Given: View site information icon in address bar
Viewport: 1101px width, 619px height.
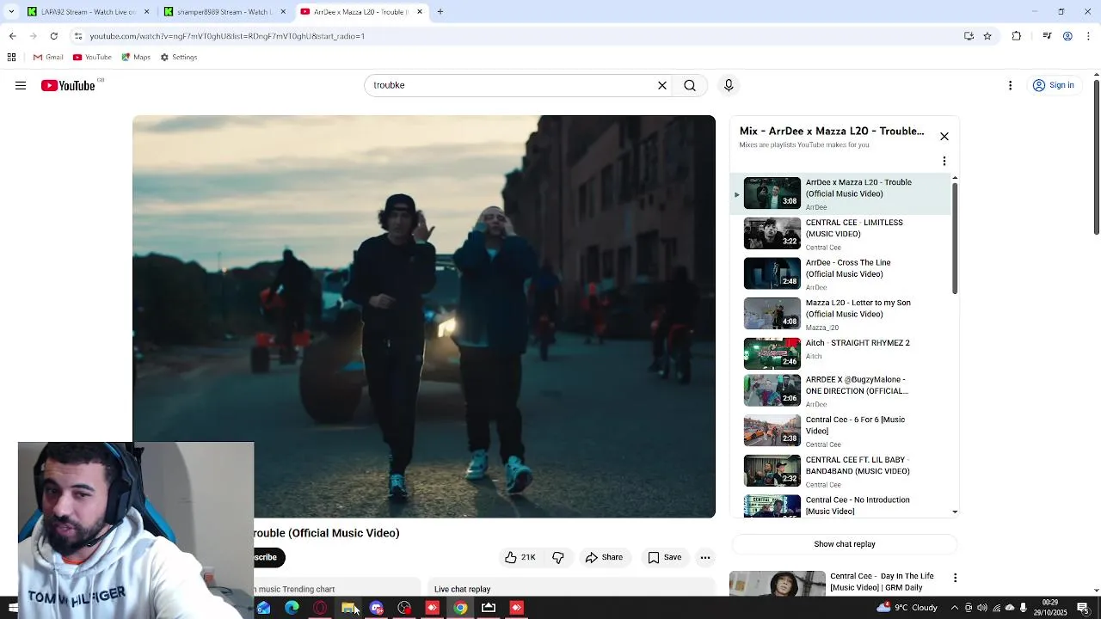Looking at the screenshot, I should click(x=78, y=36).
